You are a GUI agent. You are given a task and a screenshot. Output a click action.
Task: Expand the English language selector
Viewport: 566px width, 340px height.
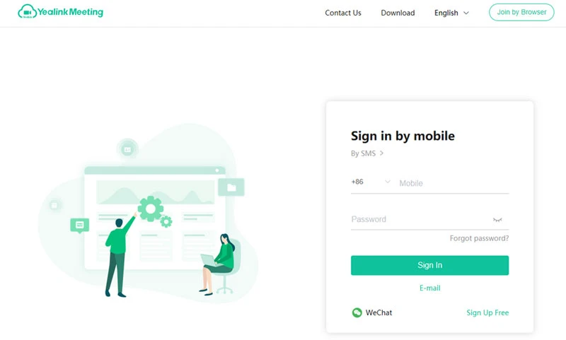(451, 13)
